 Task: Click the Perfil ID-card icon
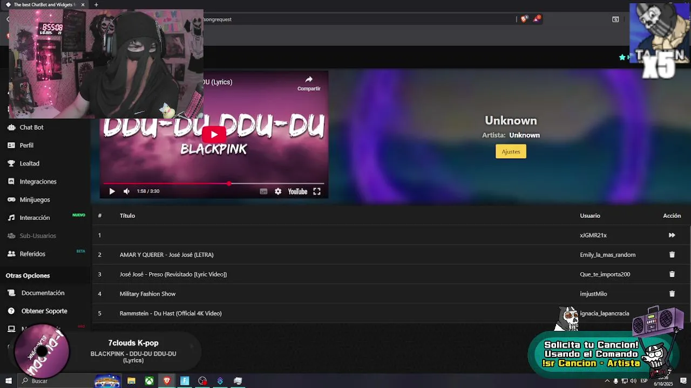click(x=11, y=145)
